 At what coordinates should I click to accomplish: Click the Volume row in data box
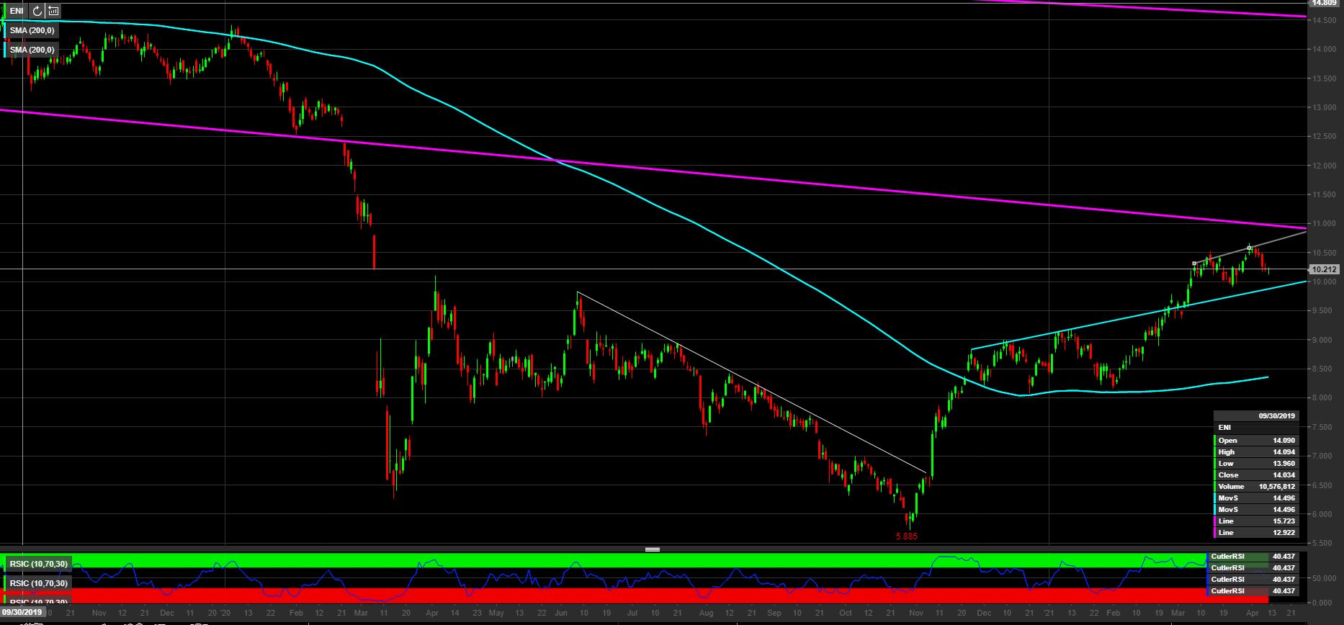1255,487
